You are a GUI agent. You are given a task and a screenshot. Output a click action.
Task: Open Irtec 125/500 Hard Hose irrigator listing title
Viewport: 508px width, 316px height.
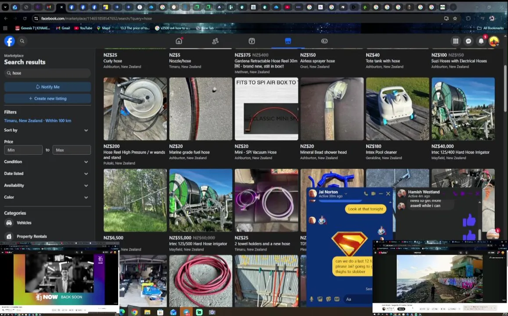pyautogui.click(x=198, y=244)
